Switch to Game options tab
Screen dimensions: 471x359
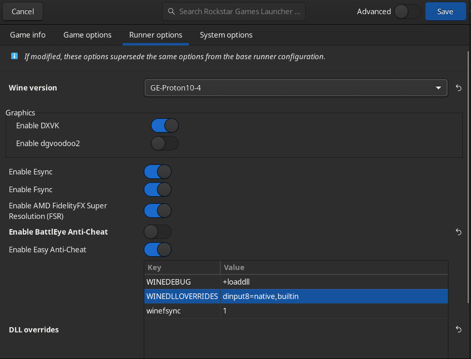point(88,35)
